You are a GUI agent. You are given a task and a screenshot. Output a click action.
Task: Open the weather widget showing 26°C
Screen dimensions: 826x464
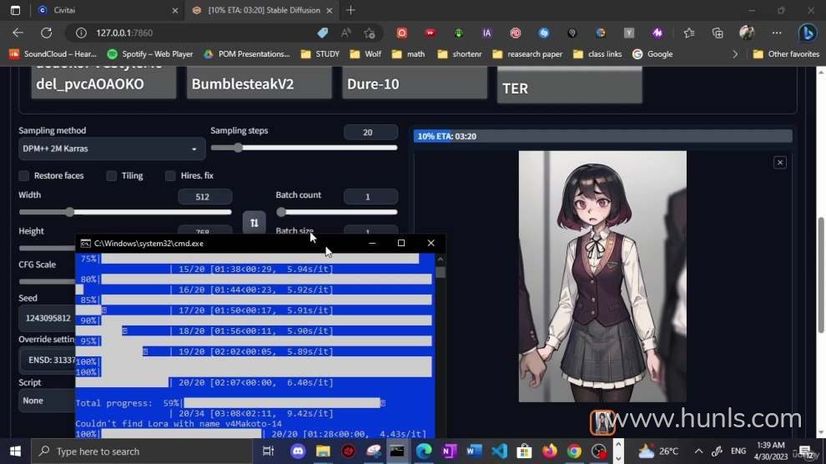[x=657, y=451]
